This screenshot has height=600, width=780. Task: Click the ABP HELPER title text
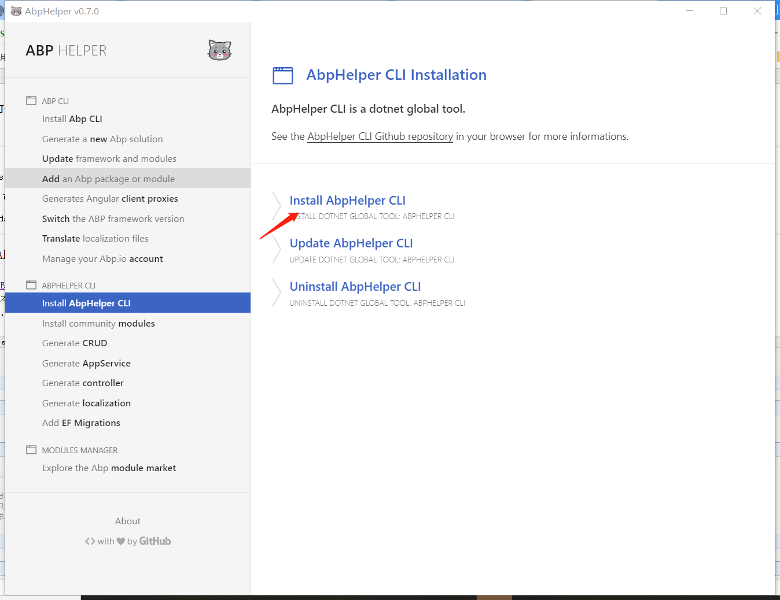[x=67, y=51]
